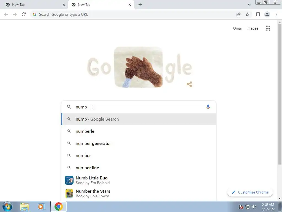Click the Numb Little Bug album thumbnail
This screenshot has height=212, width=282.
point(69,180)
